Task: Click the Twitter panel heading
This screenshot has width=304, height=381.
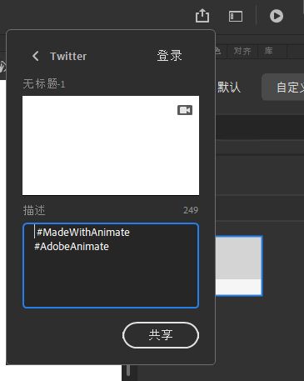Action: [68, 56]
